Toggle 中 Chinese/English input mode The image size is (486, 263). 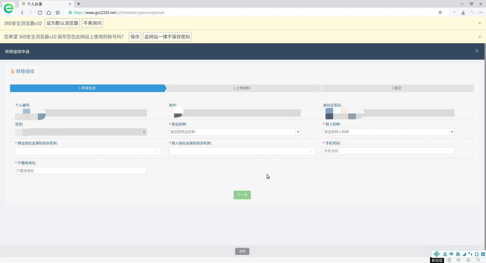[x=451, y=254]
